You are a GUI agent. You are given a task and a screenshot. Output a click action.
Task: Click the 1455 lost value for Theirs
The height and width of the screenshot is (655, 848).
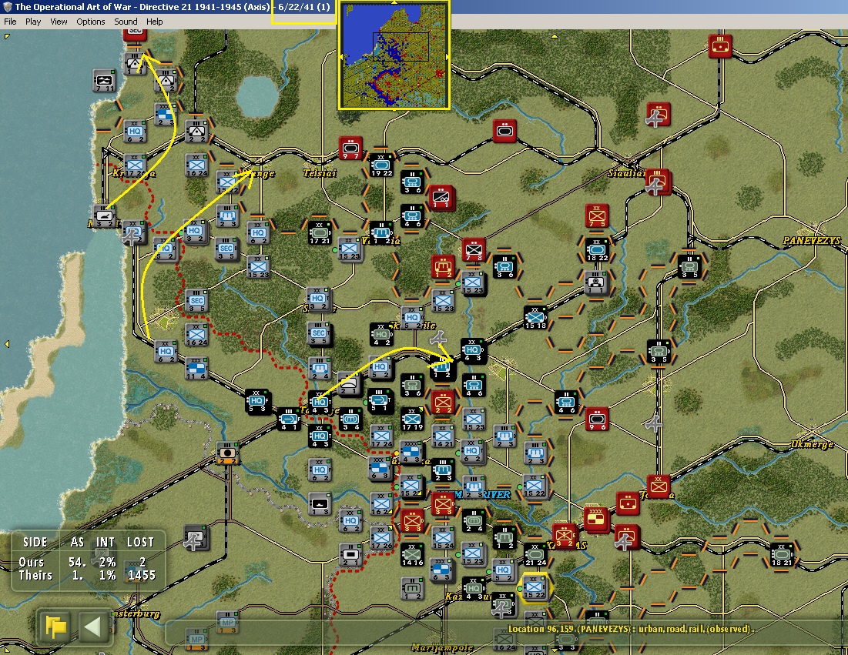[142, 575]
